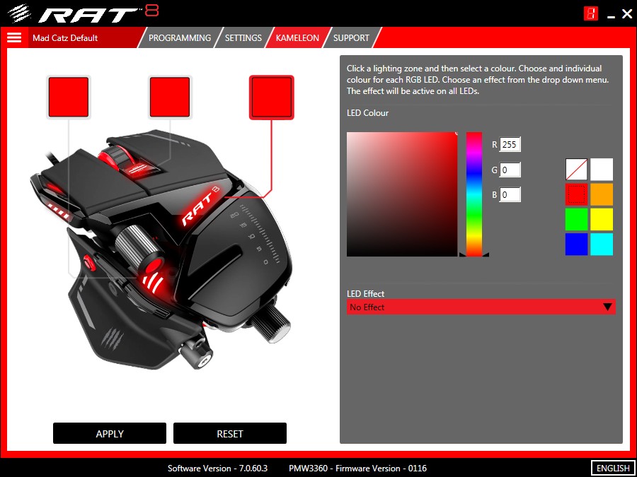637x477 pixels.
Task: Click the APPLY button
Action: tap(109, 433)
